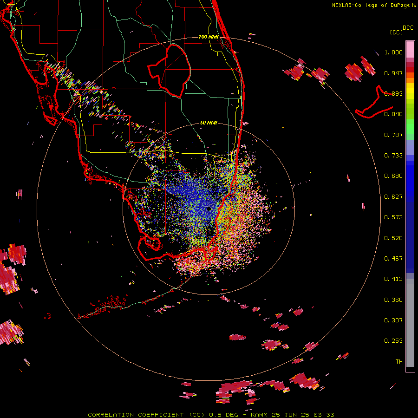418x418 pixels.
Task: Click the 0.573 color scale value
Action: click(393, 217)
